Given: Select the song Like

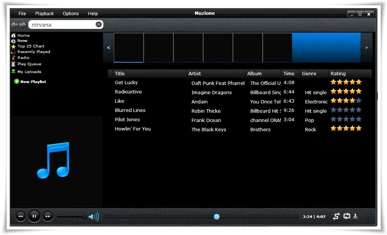Looking at the screenshot, I should click(x=119, y=101).
